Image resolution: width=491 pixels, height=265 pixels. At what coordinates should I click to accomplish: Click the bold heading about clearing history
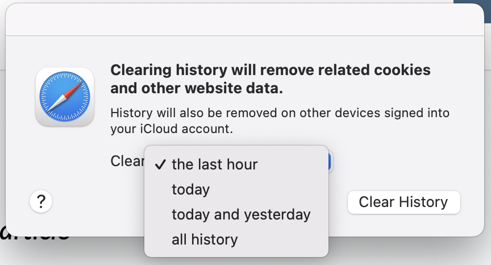[271, 79]
